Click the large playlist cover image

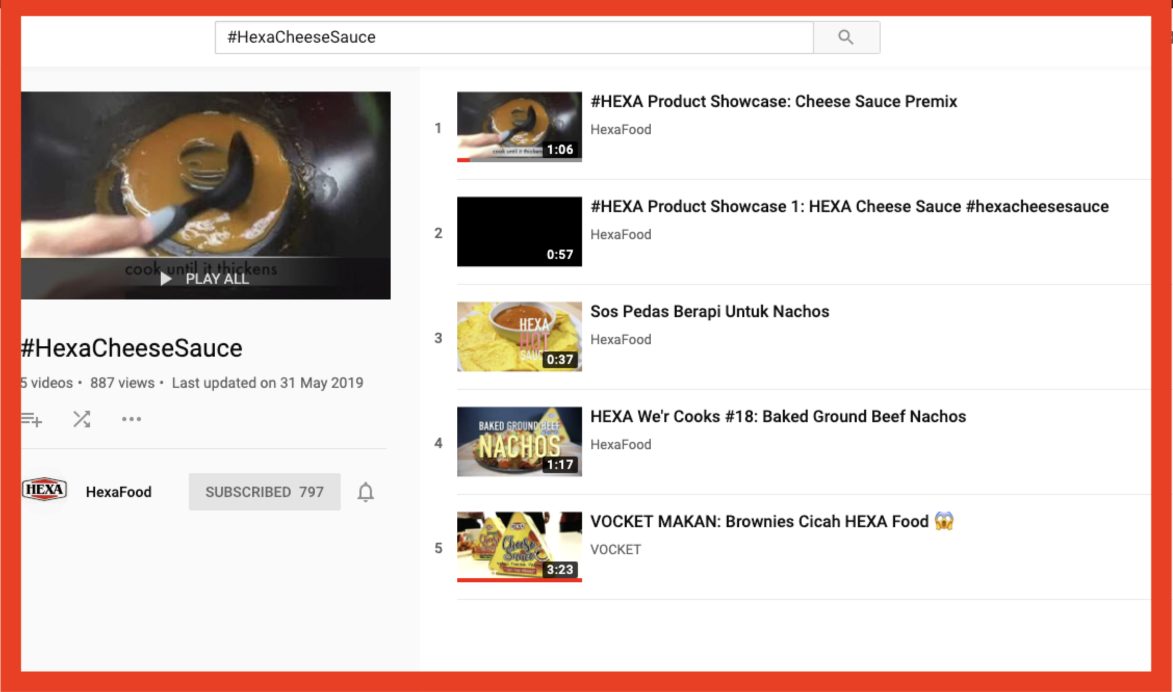[x=205, y=195]
